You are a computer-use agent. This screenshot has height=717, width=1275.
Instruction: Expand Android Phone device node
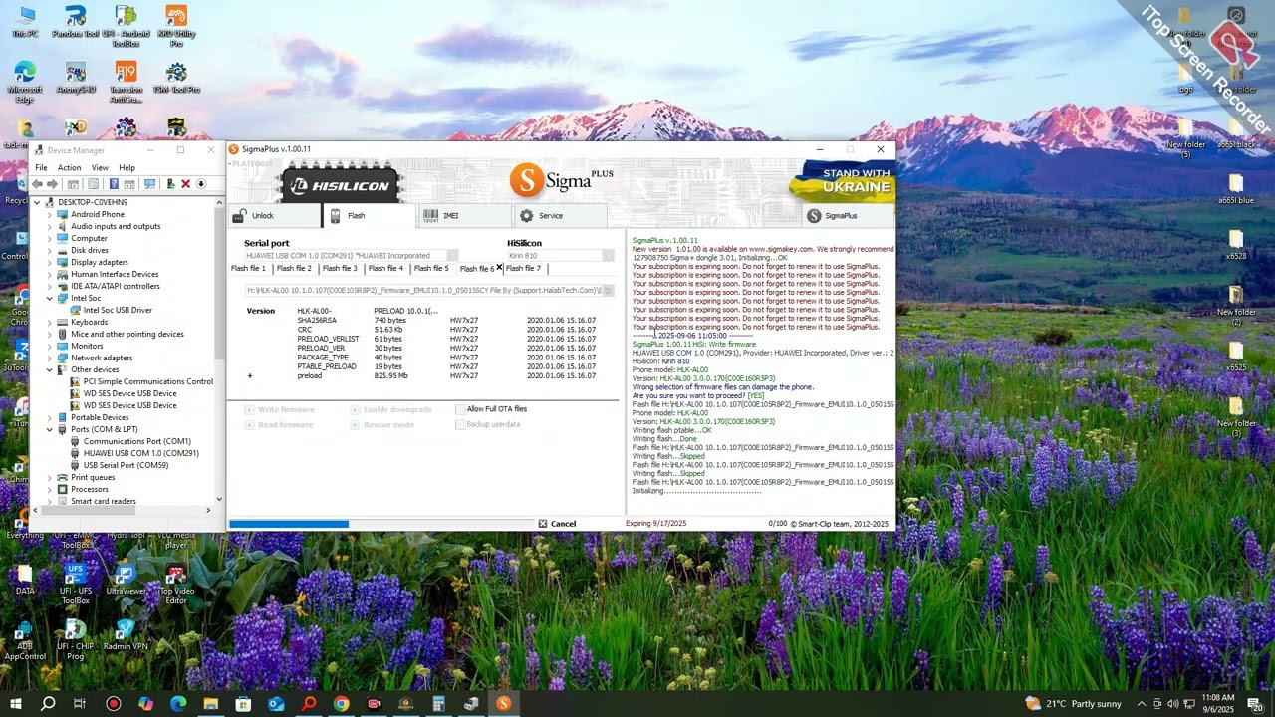click(50, 214)
